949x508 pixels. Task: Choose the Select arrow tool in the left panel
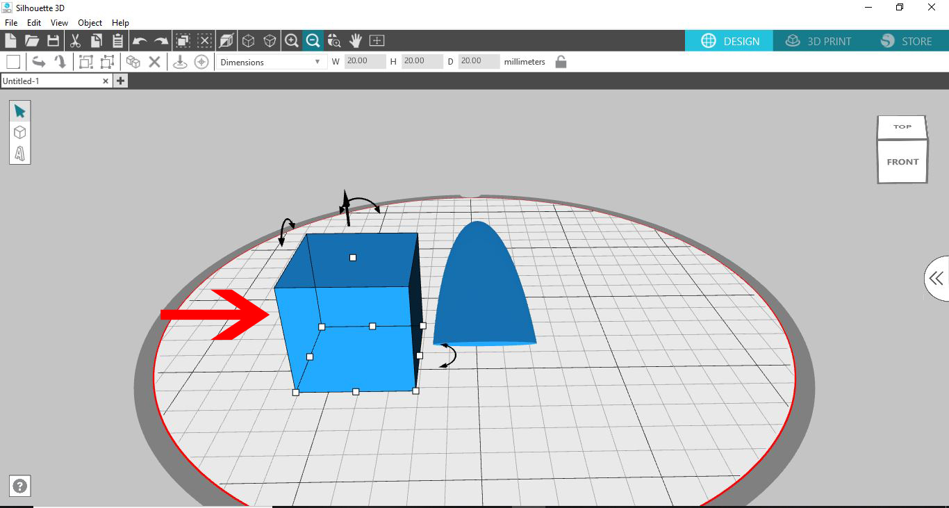tap(19, 112)
